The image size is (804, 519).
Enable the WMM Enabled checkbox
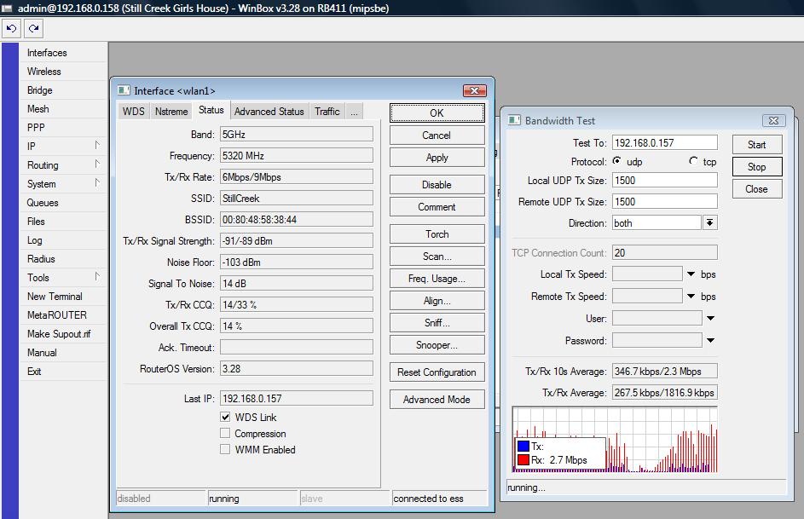(225, 447)
